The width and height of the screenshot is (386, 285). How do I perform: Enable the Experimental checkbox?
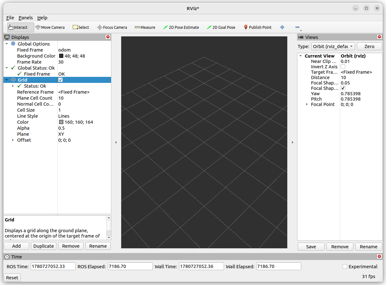point(345,266)
